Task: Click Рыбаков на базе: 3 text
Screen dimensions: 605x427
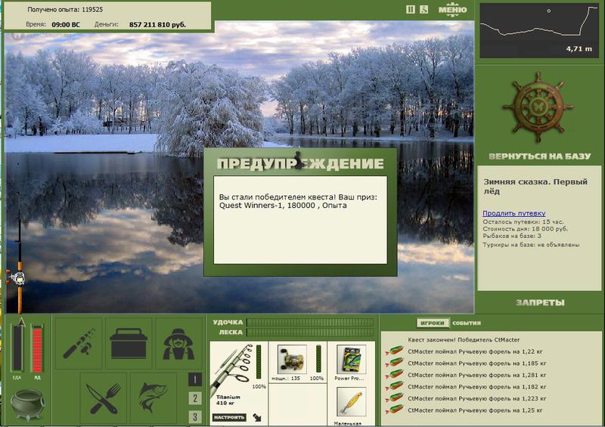Action: tap(512, 236)
